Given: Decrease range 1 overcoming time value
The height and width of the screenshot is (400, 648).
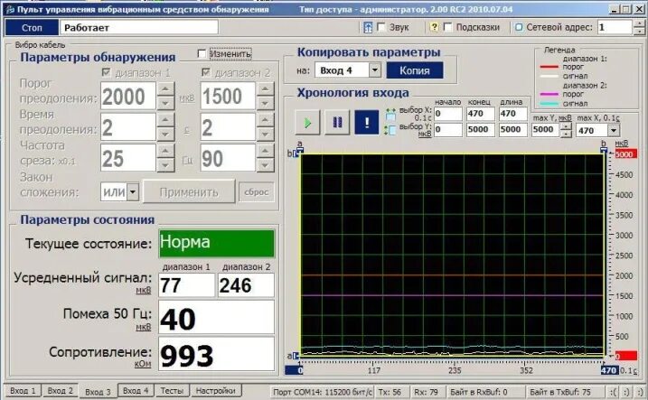Looking at the screenshot, I should pos(165,134).
